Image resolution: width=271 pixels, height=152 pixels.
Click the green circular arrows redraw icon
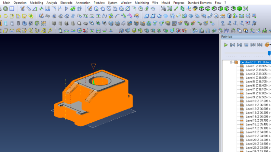(182, 9)
